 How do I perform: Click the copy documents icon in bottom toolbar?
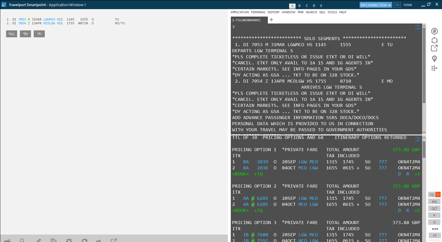[54, 240]
